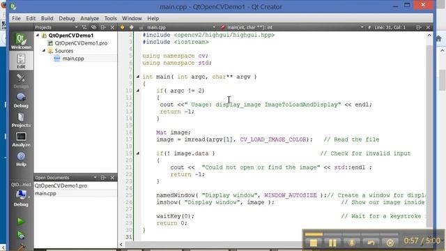Open the Design mode
Screen dimensions: 446x251
tap(21, 81)
